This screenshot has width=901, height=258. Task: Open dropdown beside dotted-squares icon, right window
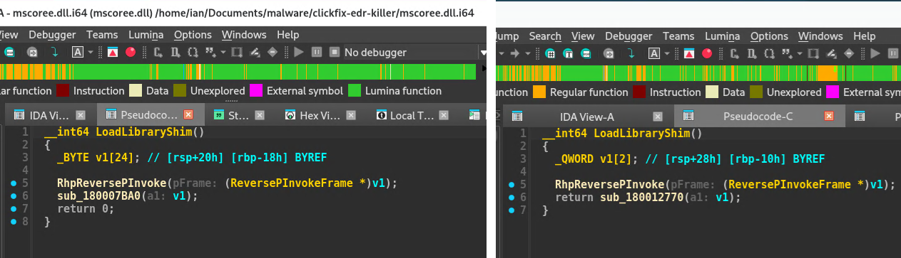tap(800, 53)
